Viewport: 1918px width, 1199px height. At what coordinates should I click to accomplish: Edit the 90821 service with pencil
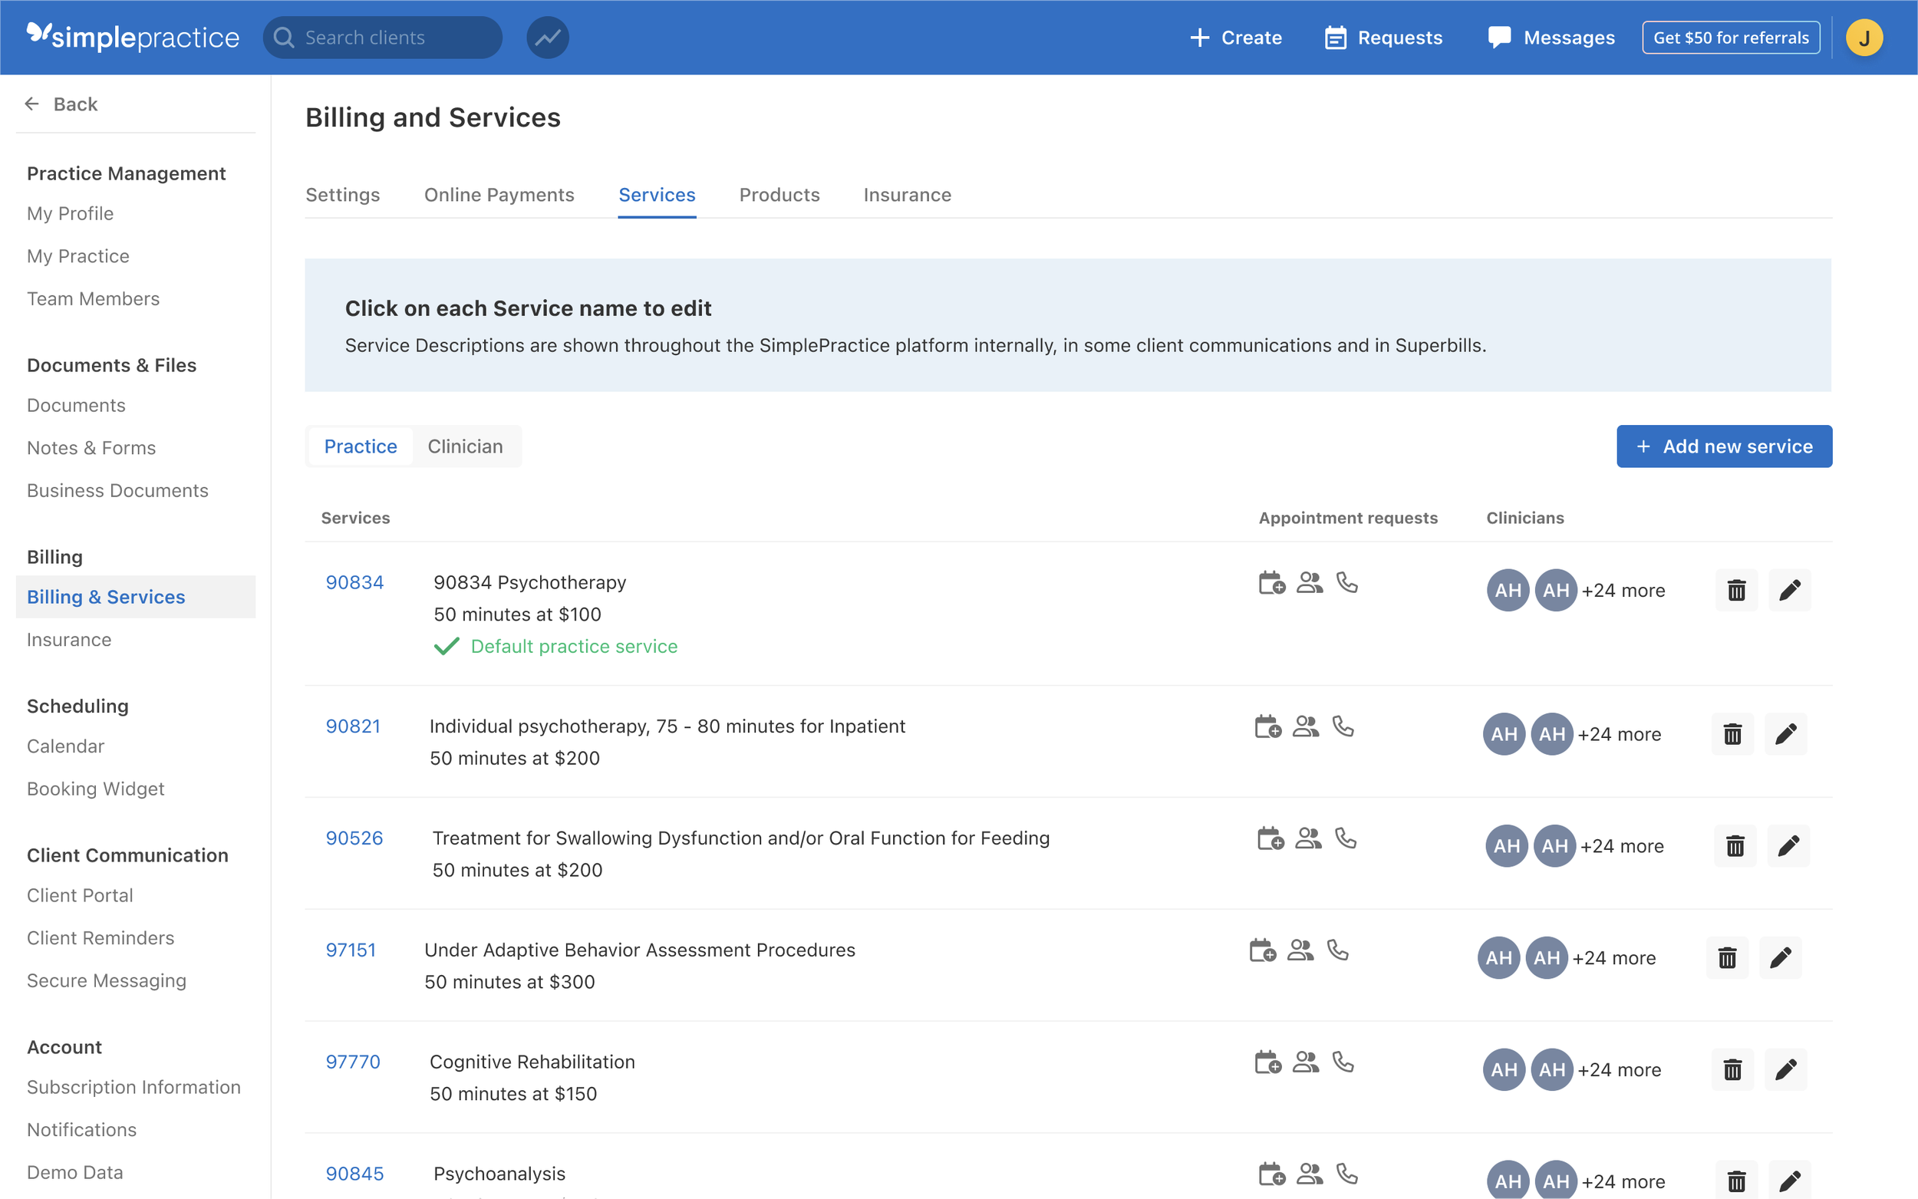click(x=1785, y=733)
